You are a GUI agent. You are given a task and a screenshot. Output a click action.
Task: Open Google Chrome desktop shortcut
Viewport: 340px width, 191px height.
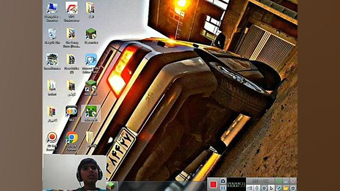71,141
